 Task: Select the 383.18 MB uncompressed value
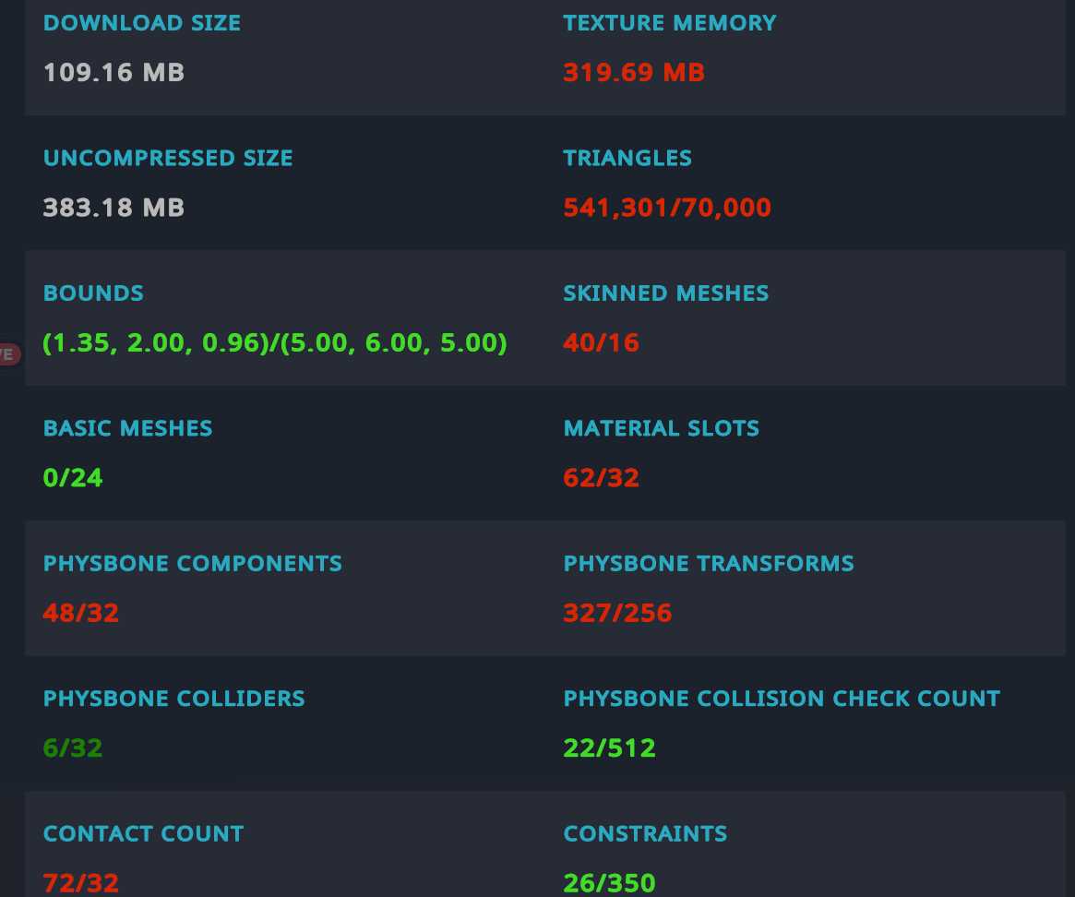(x=113, y=208)
